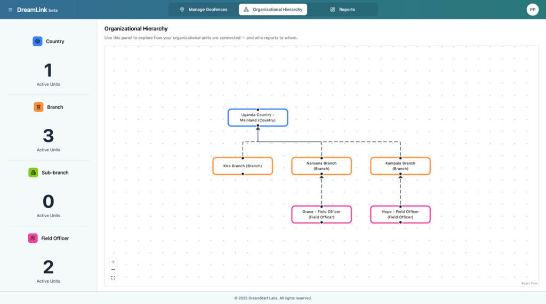546x304 pixels.
Task: Select the Uganda Country - Mainland node
Action: pyautogui.click(x=258, y=118)
